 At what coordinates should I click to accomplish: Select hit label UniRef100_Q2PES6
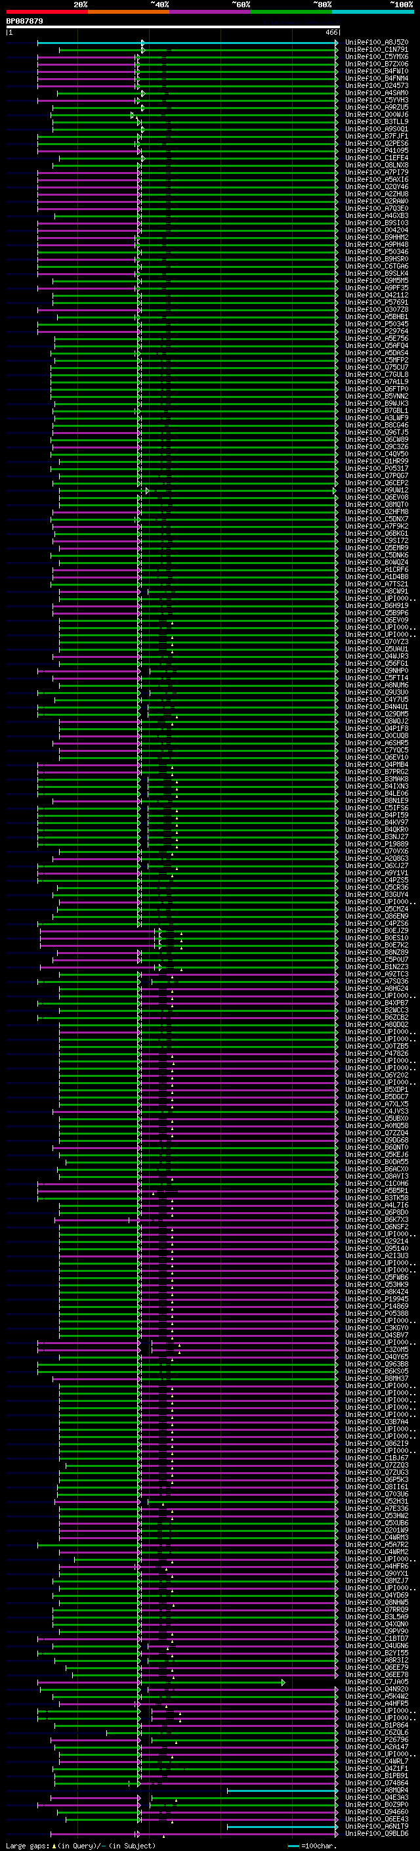pos(377,143)
